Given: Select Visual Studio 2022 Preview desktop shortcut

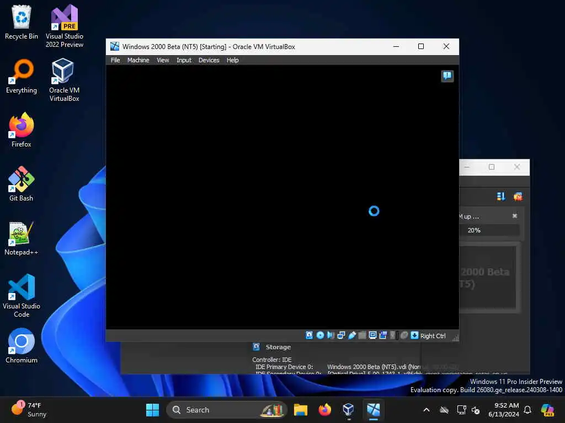Looking at the screenshot, I should 64,26.
